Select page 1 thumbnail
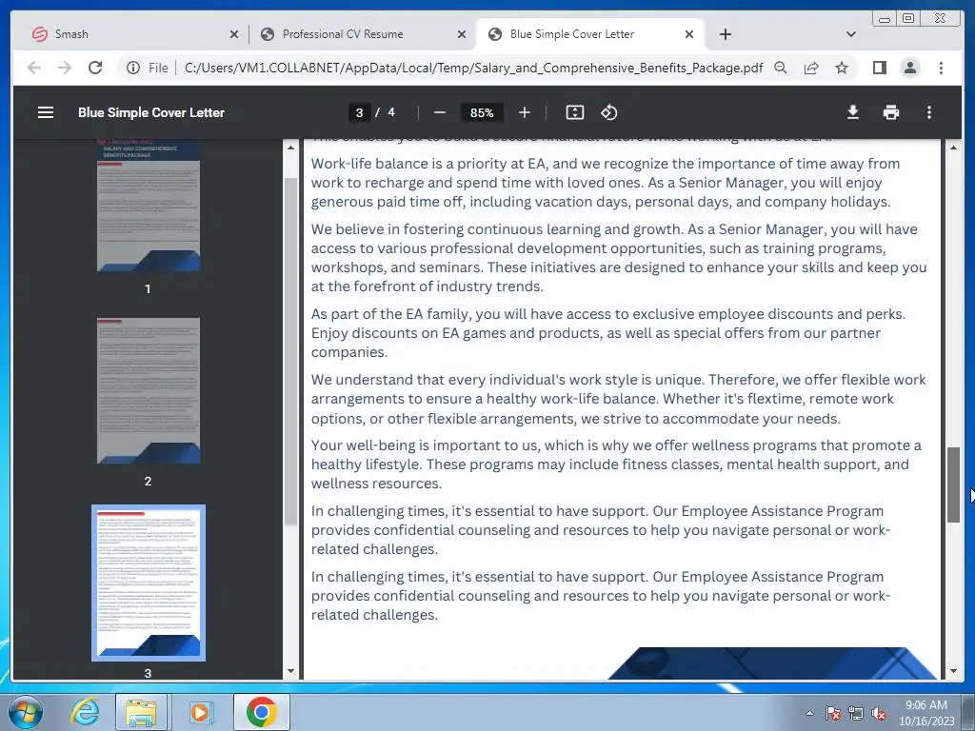975x731 pixels. point(148,206)
